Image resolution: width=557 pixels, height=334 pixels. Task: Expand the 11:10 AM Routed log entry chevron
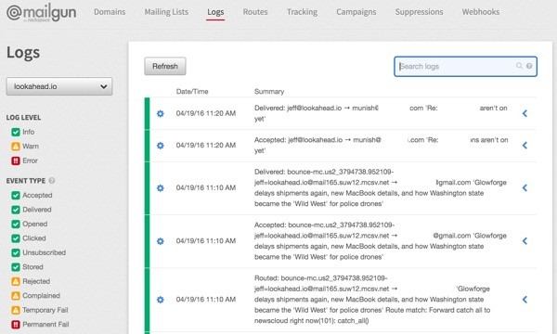pos(525,300)
